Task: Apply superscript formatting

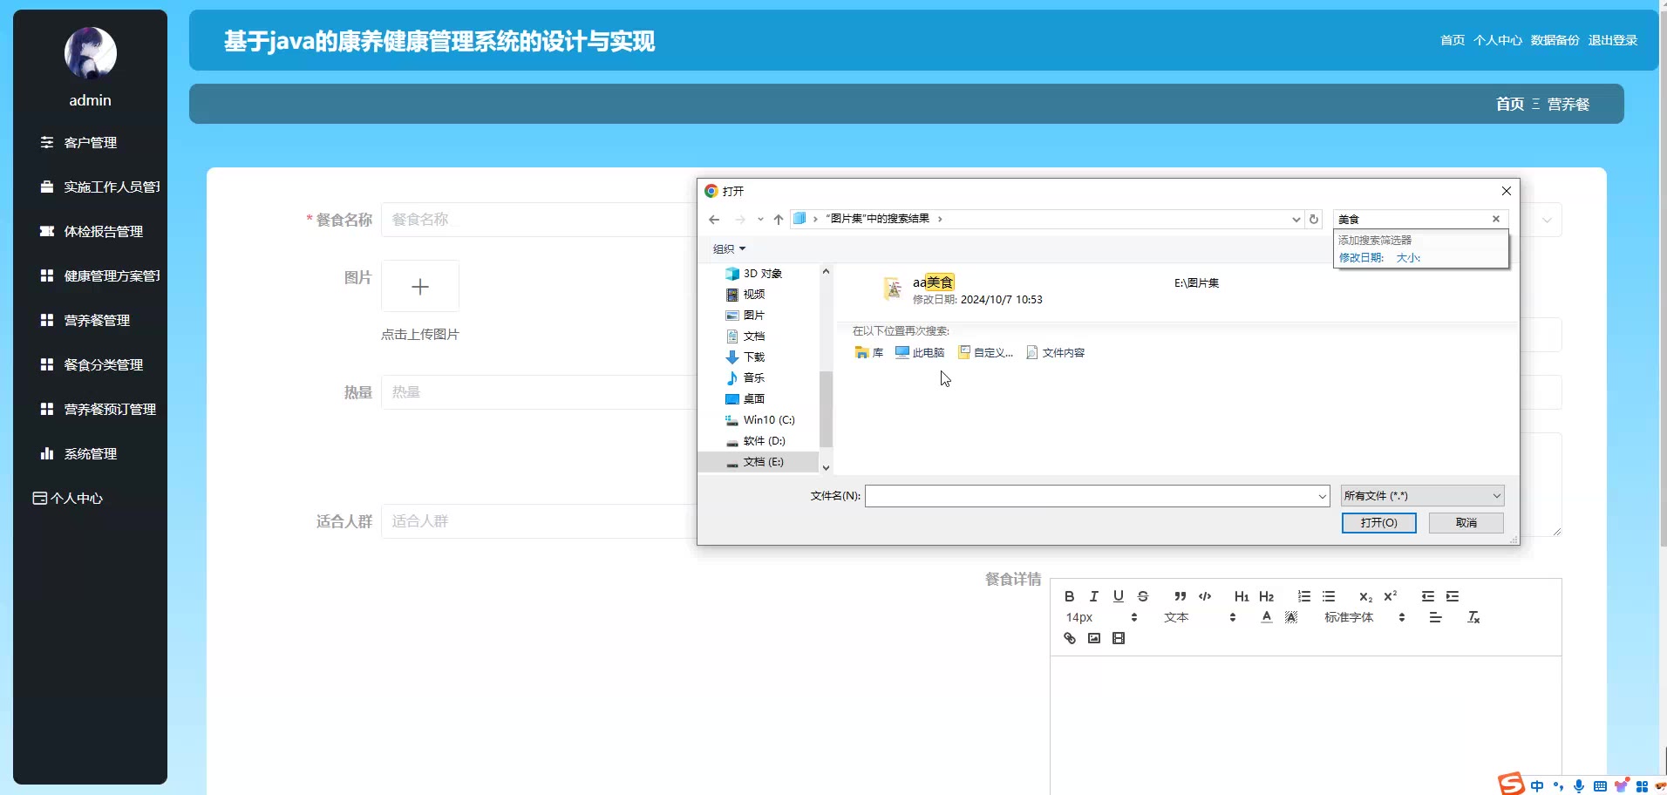Action: point(1391,596)
